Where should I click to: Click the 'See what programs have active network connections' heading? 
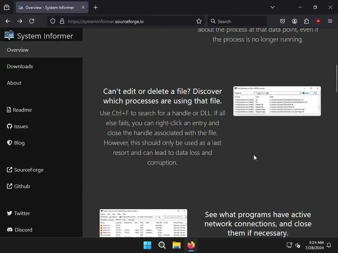(258, 224)
